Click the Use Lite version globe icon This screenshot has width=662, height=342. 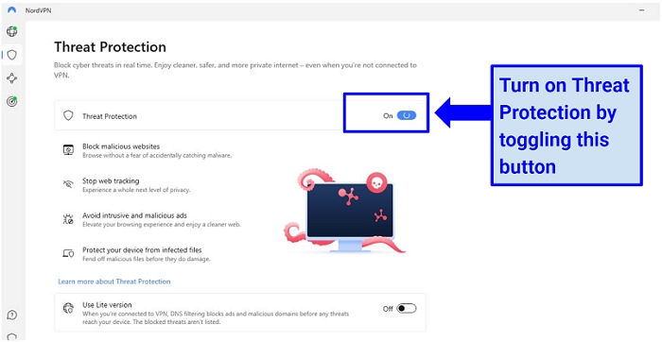[68, 309]
